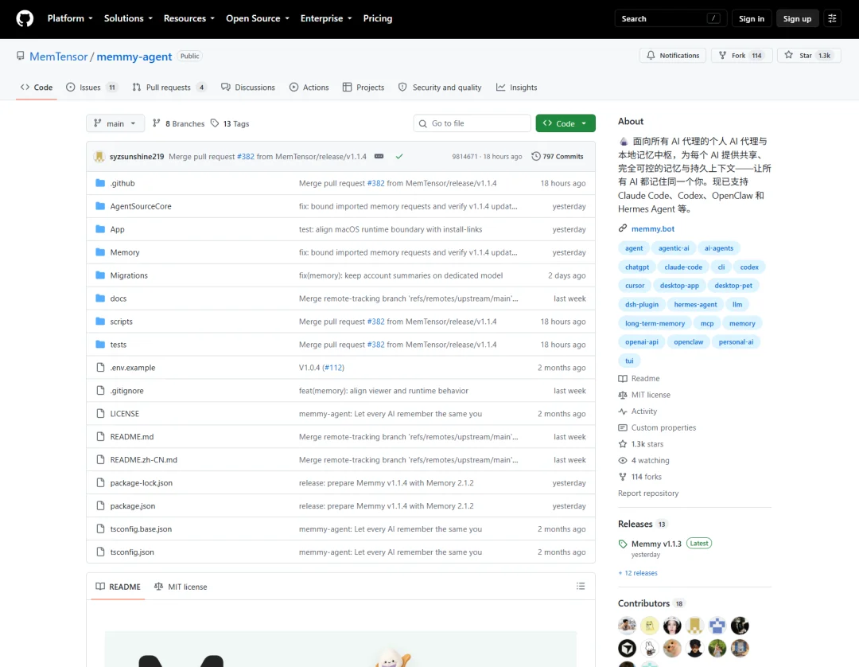
Task: Open the header settings sliders icon
Action: pyautogui.click(x=832, y=18)
